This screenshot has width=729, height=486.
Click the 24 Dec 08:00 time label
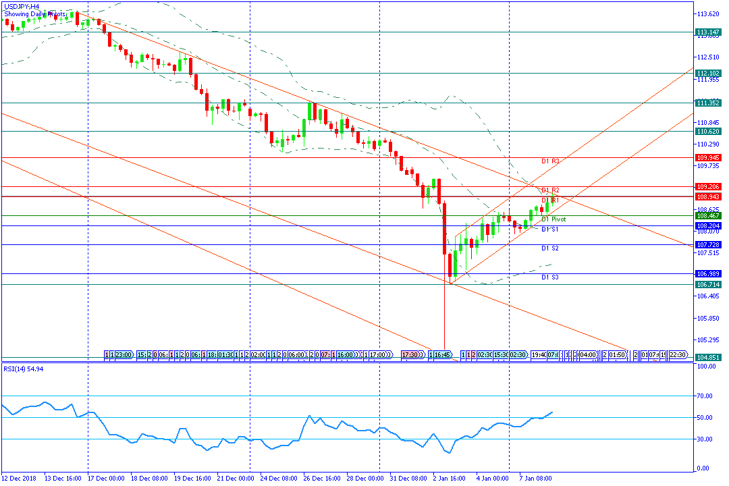(279, 479)
